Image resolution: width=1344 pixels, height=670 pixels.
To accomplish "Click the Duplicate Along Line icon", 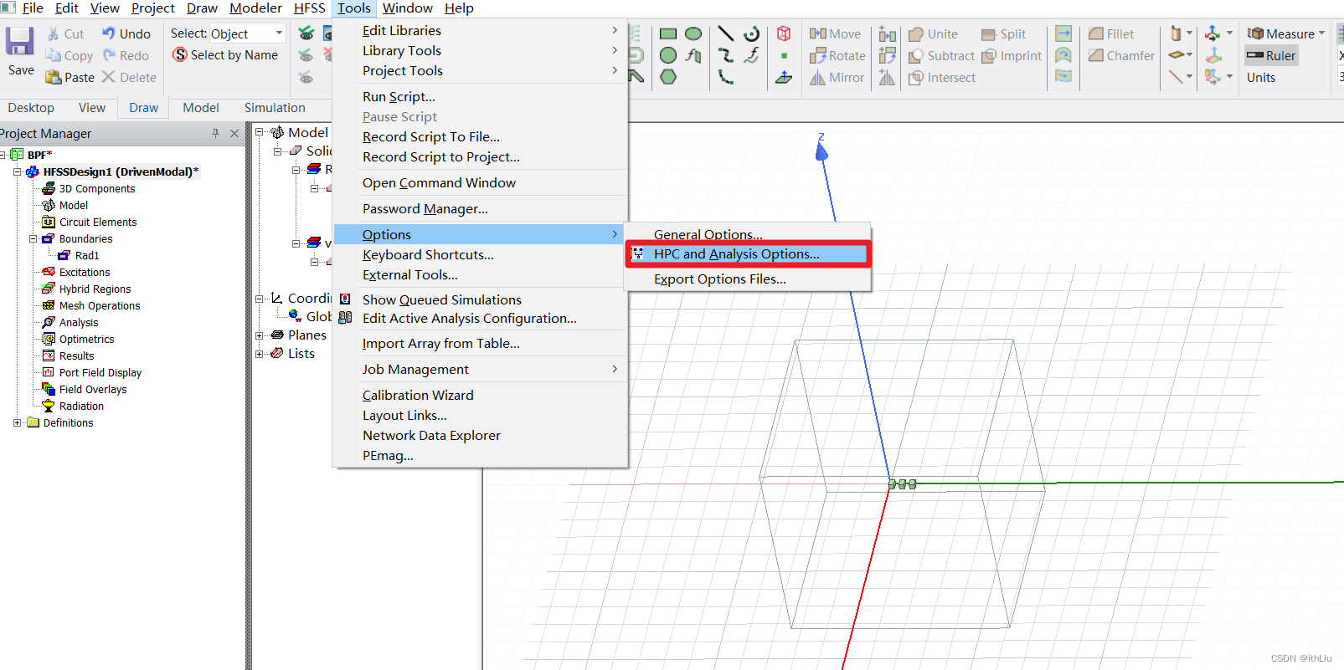I will [888, 34].
